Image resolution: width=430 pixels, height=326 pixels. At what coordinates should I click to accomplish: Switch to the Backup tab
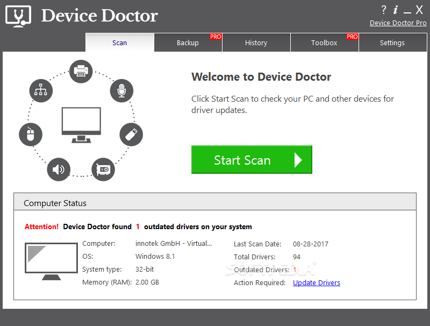(x=188, y=42)
